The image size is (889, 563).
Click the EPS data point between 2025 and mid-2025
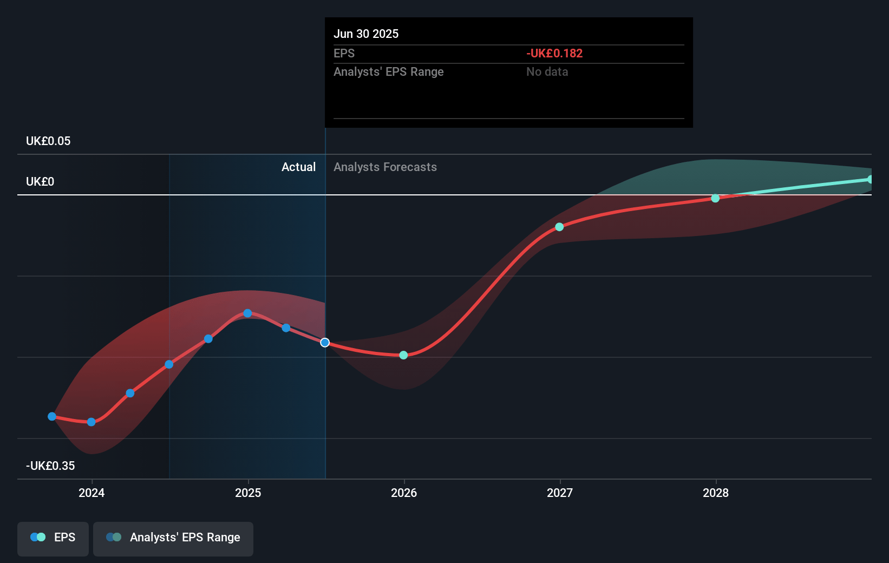(x=286, y=328)
